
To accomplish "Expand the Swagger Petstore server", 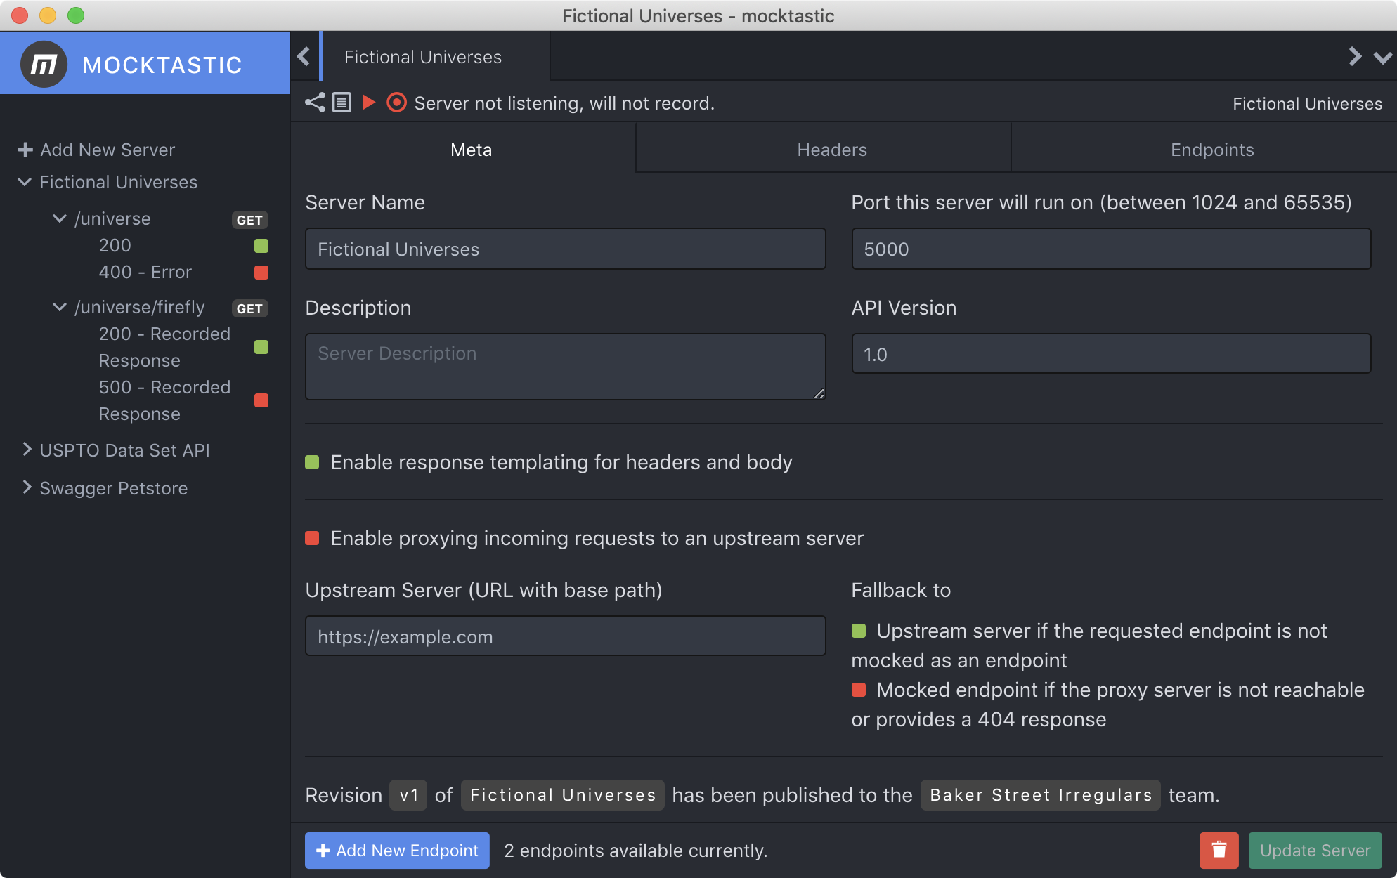I will (x=27, y=487).
